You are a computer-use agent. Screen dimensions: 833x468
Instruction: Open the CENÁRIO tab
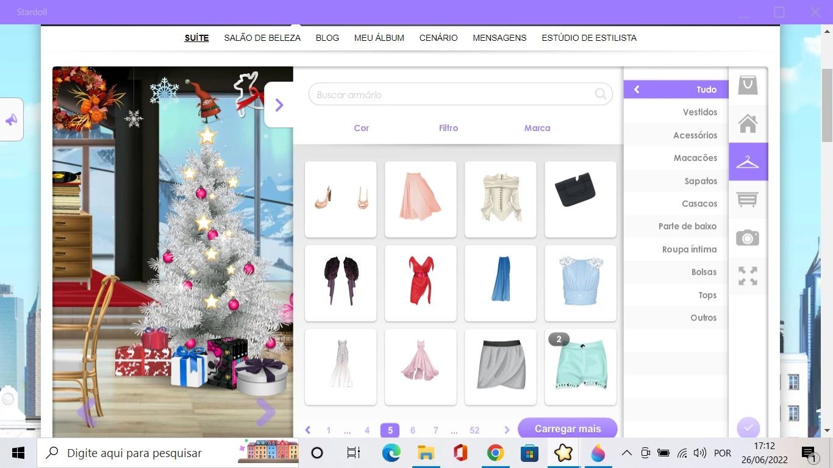click(x=438, y=38)
